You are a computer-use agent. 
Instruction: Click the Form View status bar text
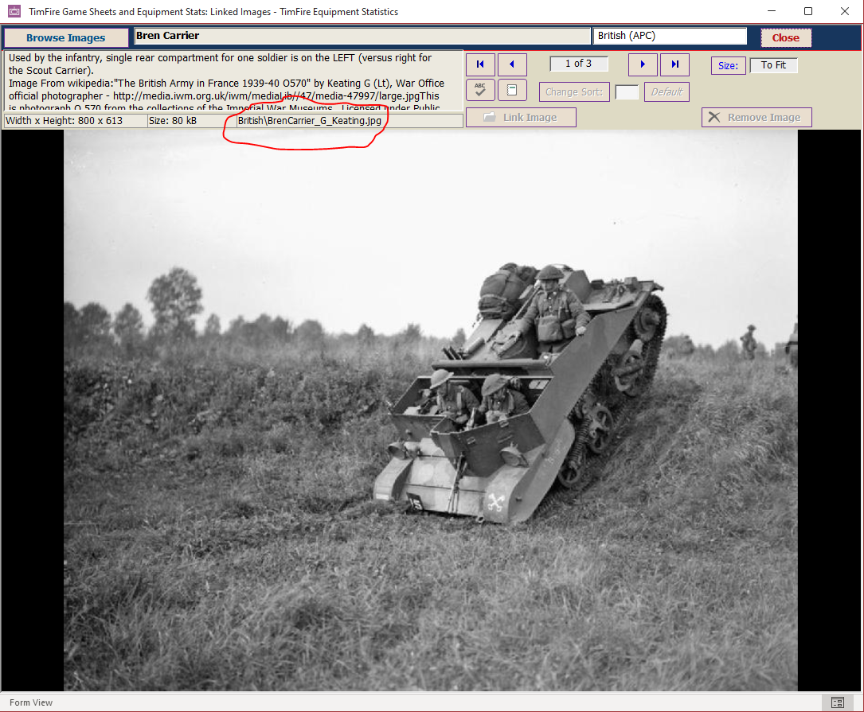[x=31, y=702]
